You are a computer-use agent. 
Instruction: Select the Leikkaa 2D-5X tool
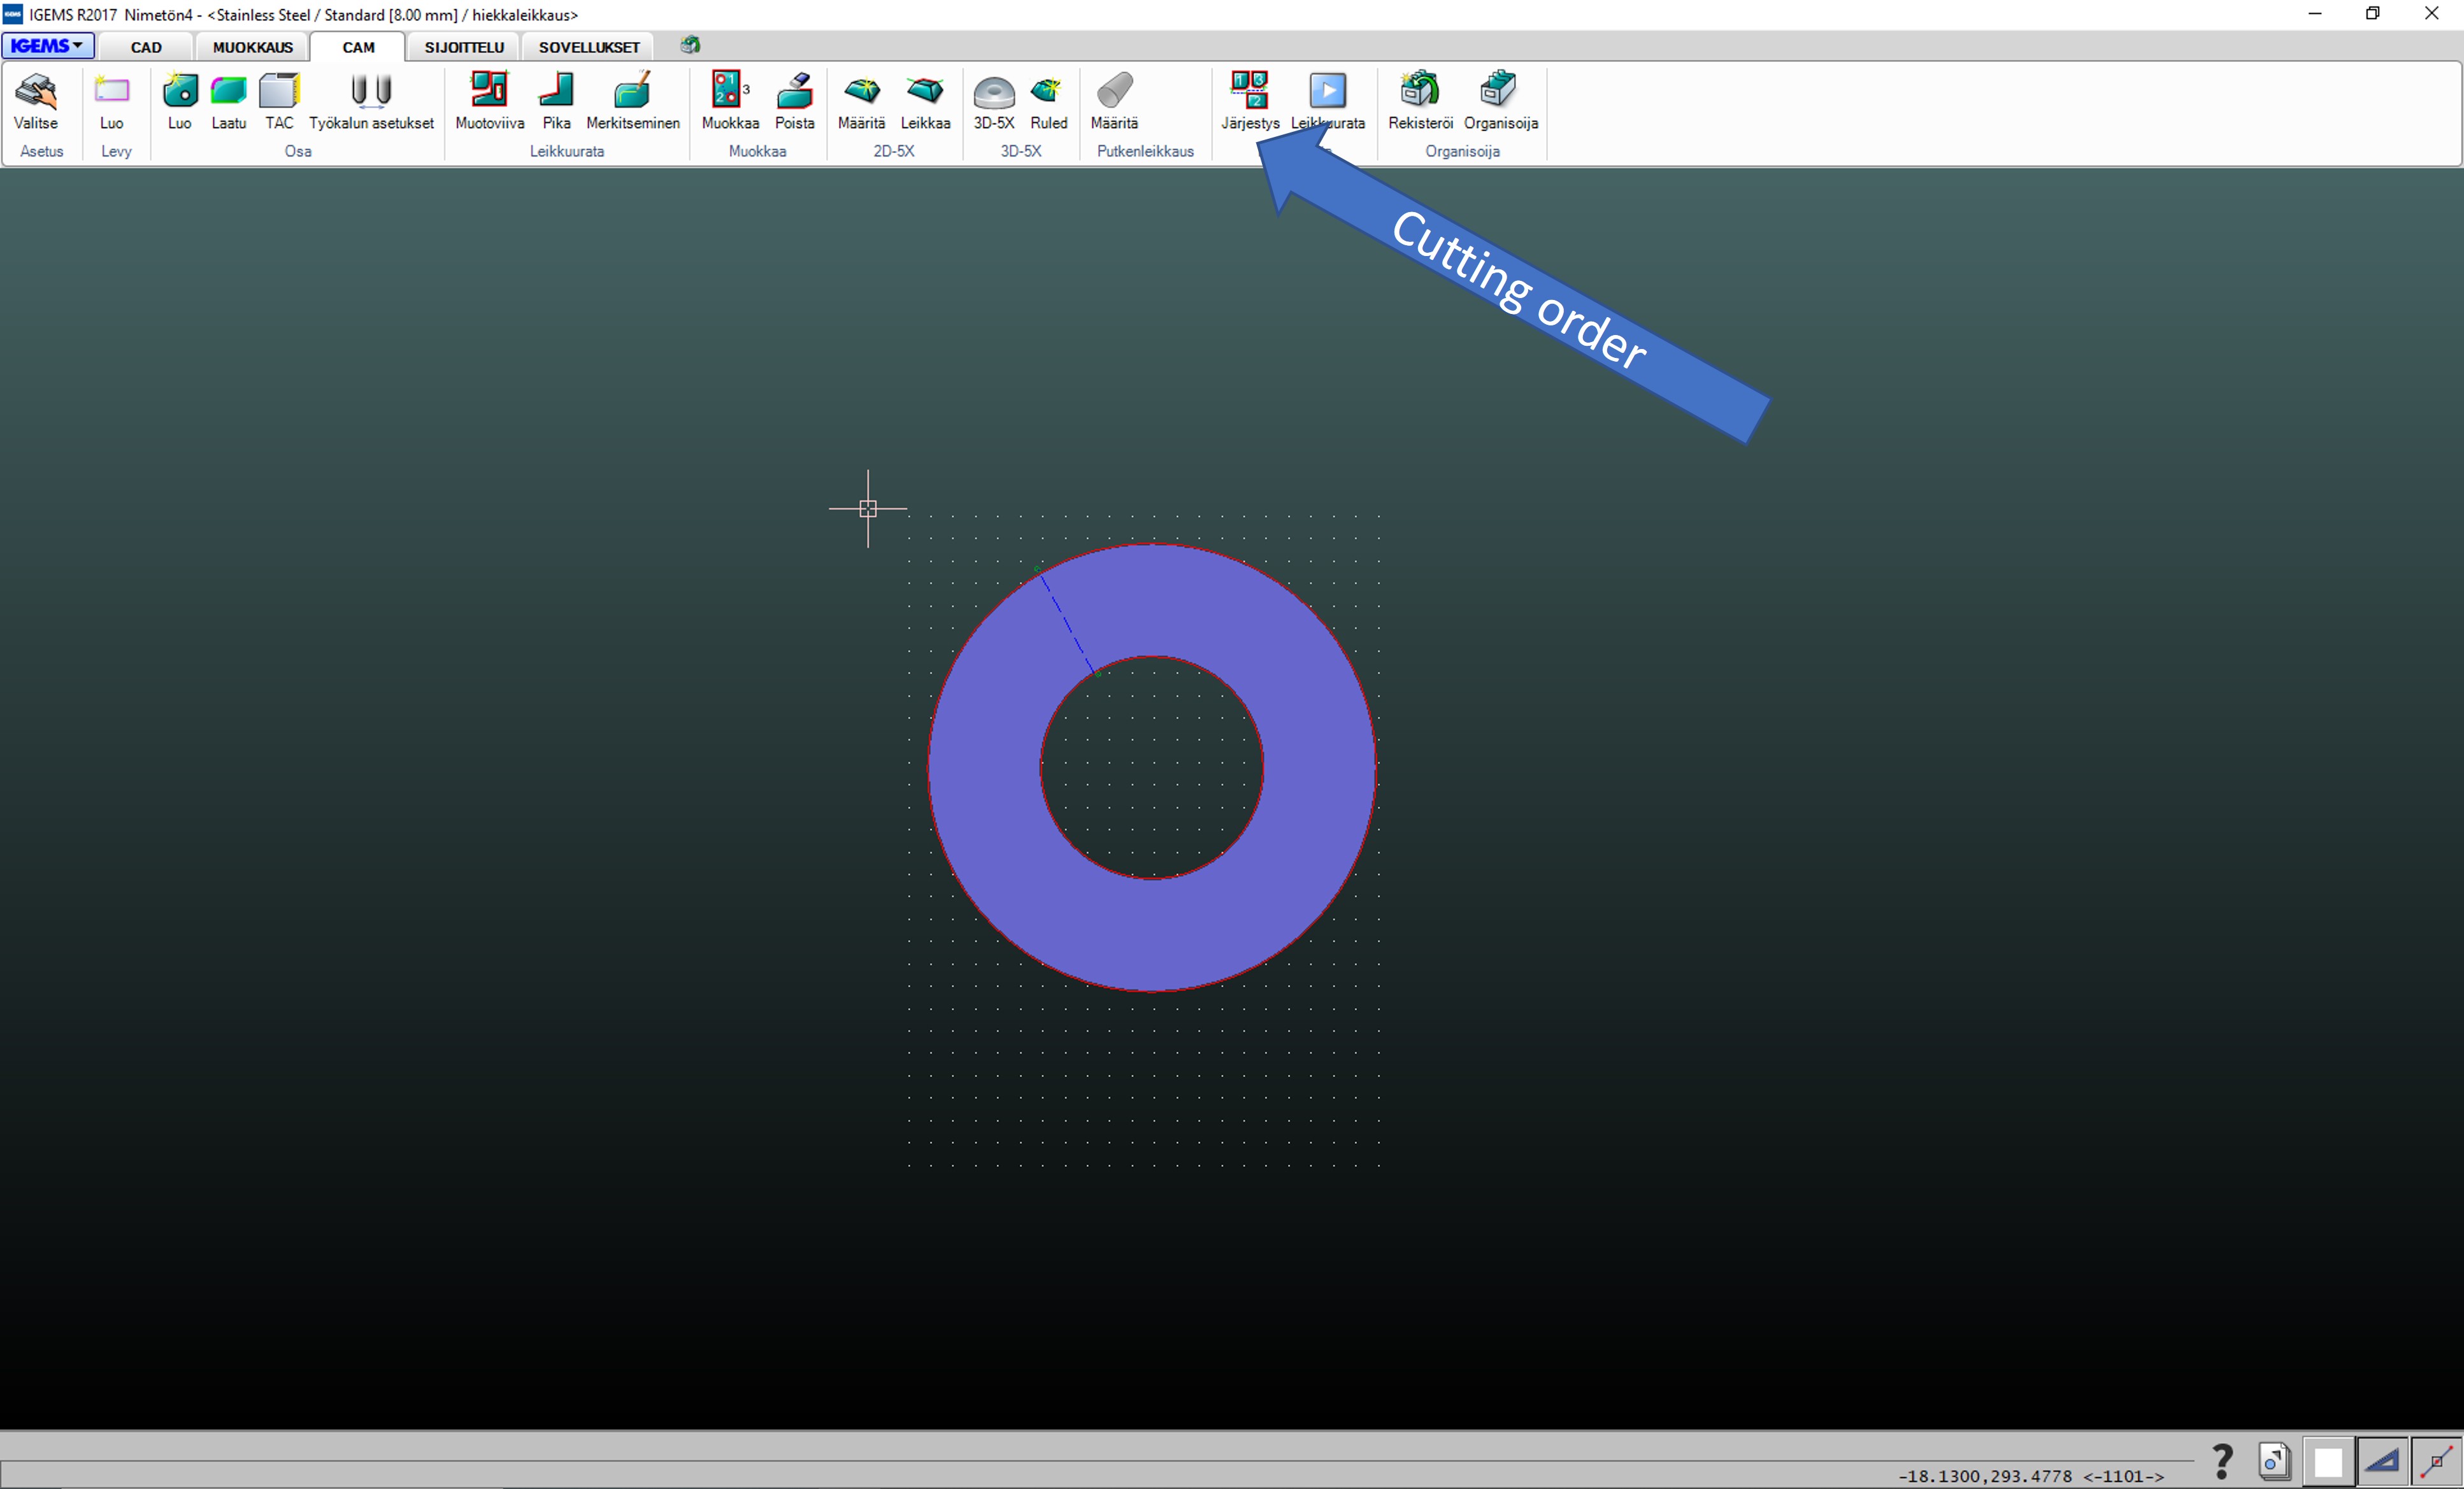[x=925, y=101]
